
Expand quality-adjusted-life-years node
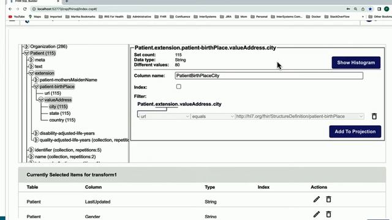click(36, 140)
